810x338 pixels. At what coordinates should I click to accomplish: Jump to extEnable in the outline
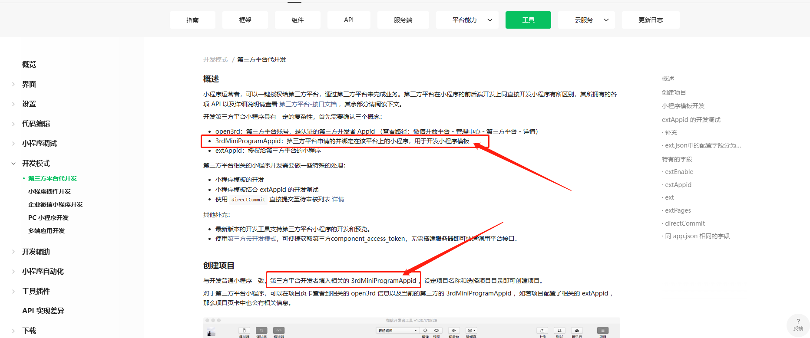(679, 172)
